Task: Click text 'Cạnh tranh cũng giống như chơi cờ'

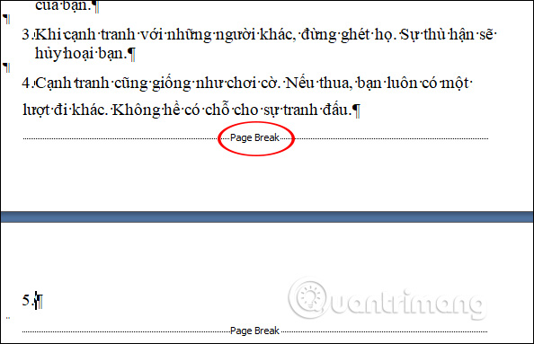Action: 157,84
